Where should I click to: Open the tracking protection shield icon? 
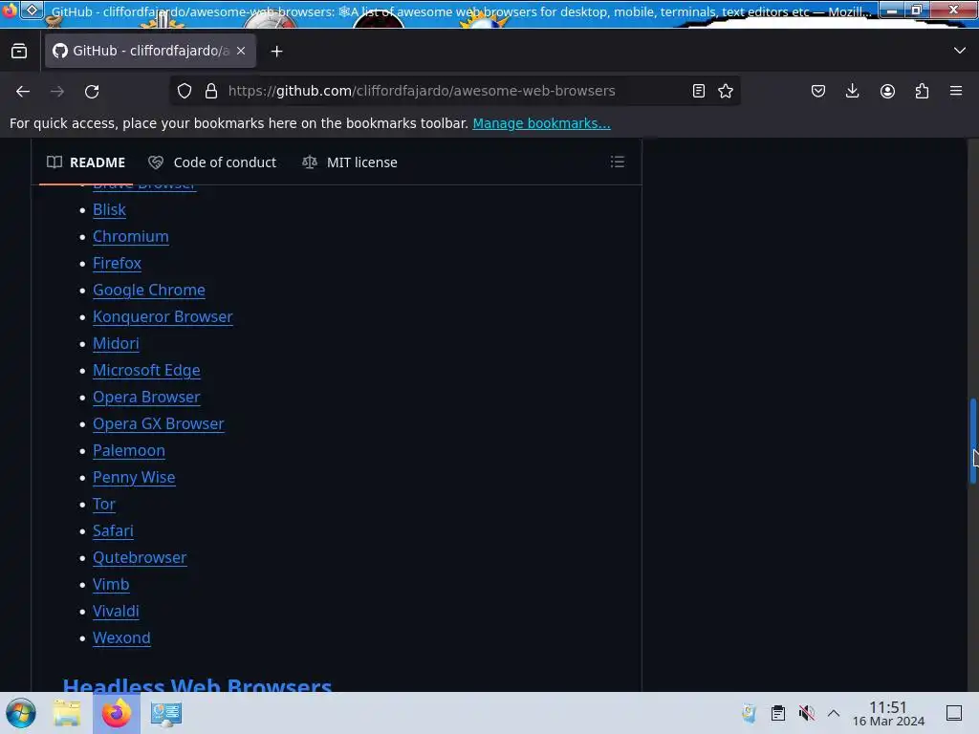185,91
